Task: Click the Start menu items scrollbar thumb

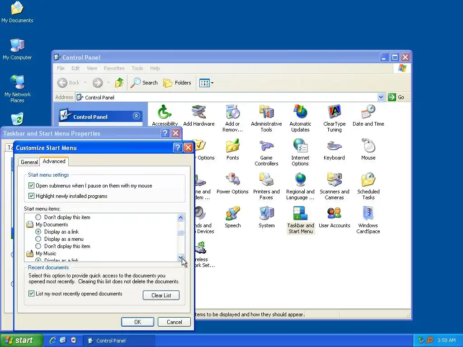Action: click(181, 233)
